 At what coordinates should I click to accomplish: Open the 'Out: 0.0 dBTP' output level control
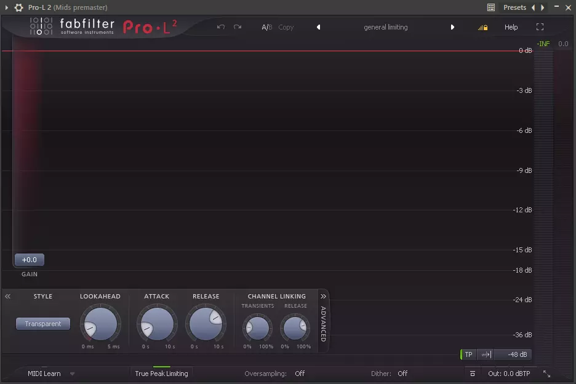click(x=509, y=374)
